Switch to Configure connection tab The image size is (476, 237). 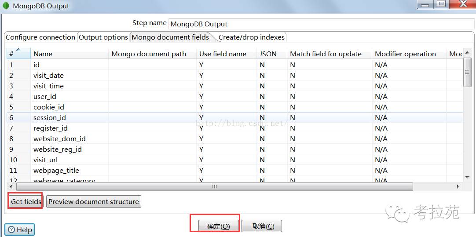40,37
